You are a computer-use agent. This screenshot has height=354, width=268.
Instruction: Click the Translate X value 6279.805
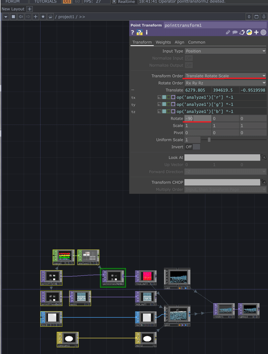pyautogui.click(x=198, y=90)
